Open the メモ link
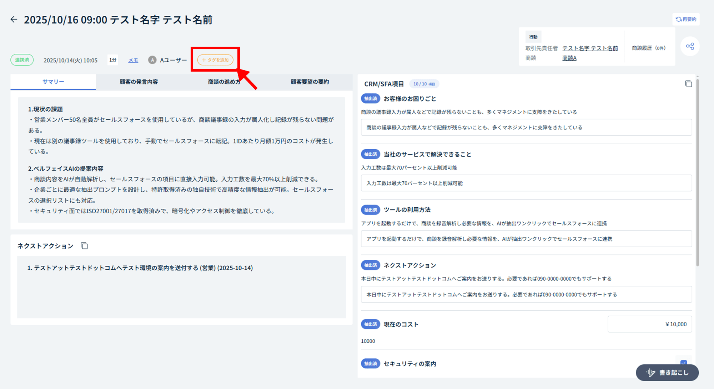714x389 pixels. point(133,60)
